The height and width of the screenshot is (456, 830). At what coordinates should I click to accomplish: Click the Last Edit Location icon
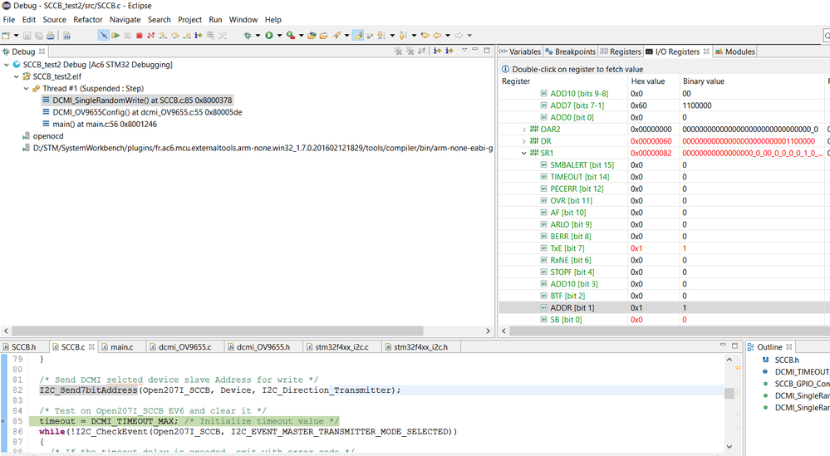point(425,36)
